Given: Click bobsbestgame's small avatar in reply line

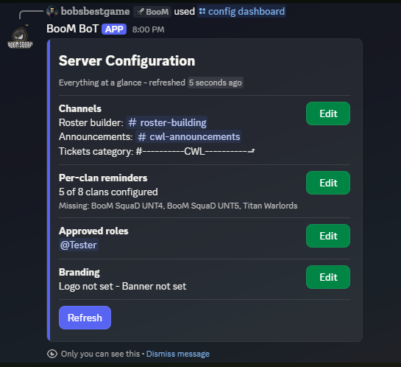Looking at the screenshot, I should point(52,12).
